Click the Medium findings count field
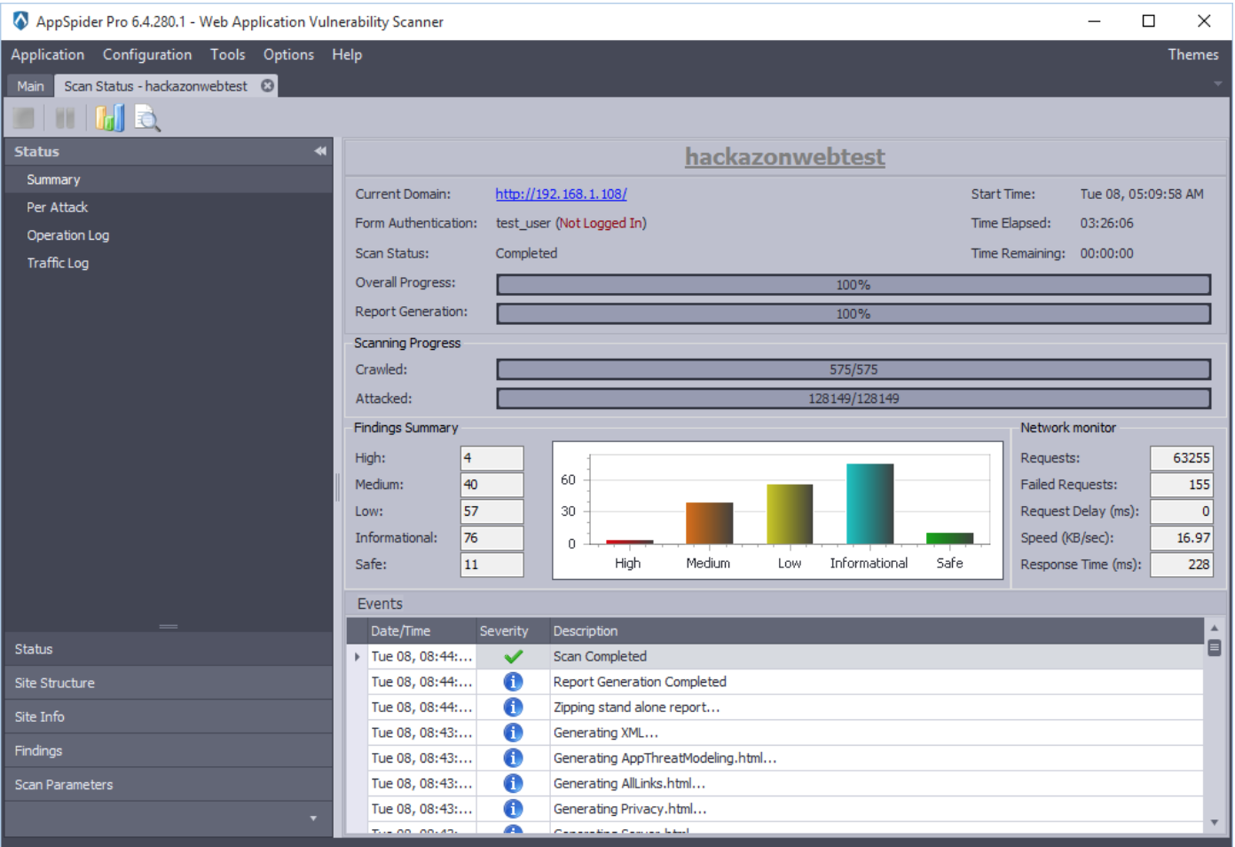Image resolution: width=1235 pixels, height=847 pixels. [492, 485]
